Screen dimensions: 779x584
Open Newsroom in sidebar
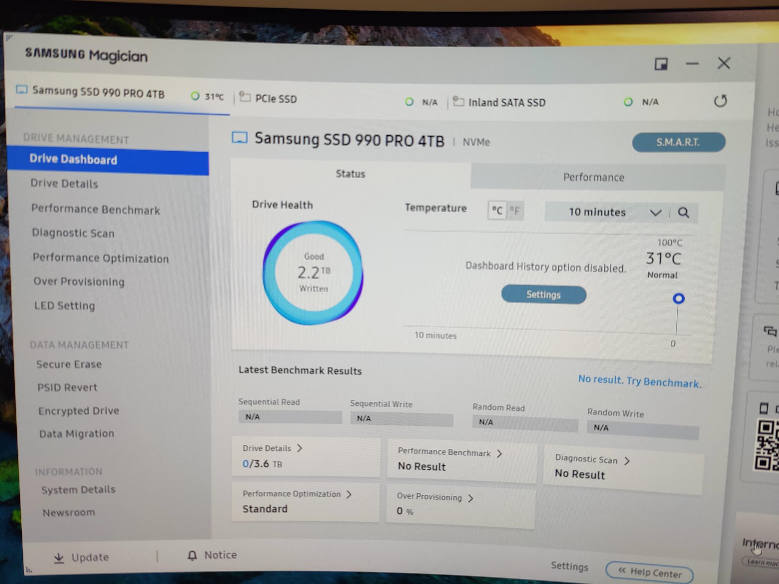tap(69, 513)
